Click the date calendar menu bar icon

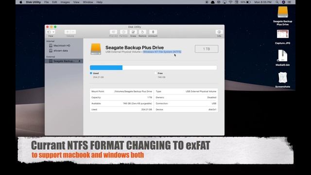(237, 2)
